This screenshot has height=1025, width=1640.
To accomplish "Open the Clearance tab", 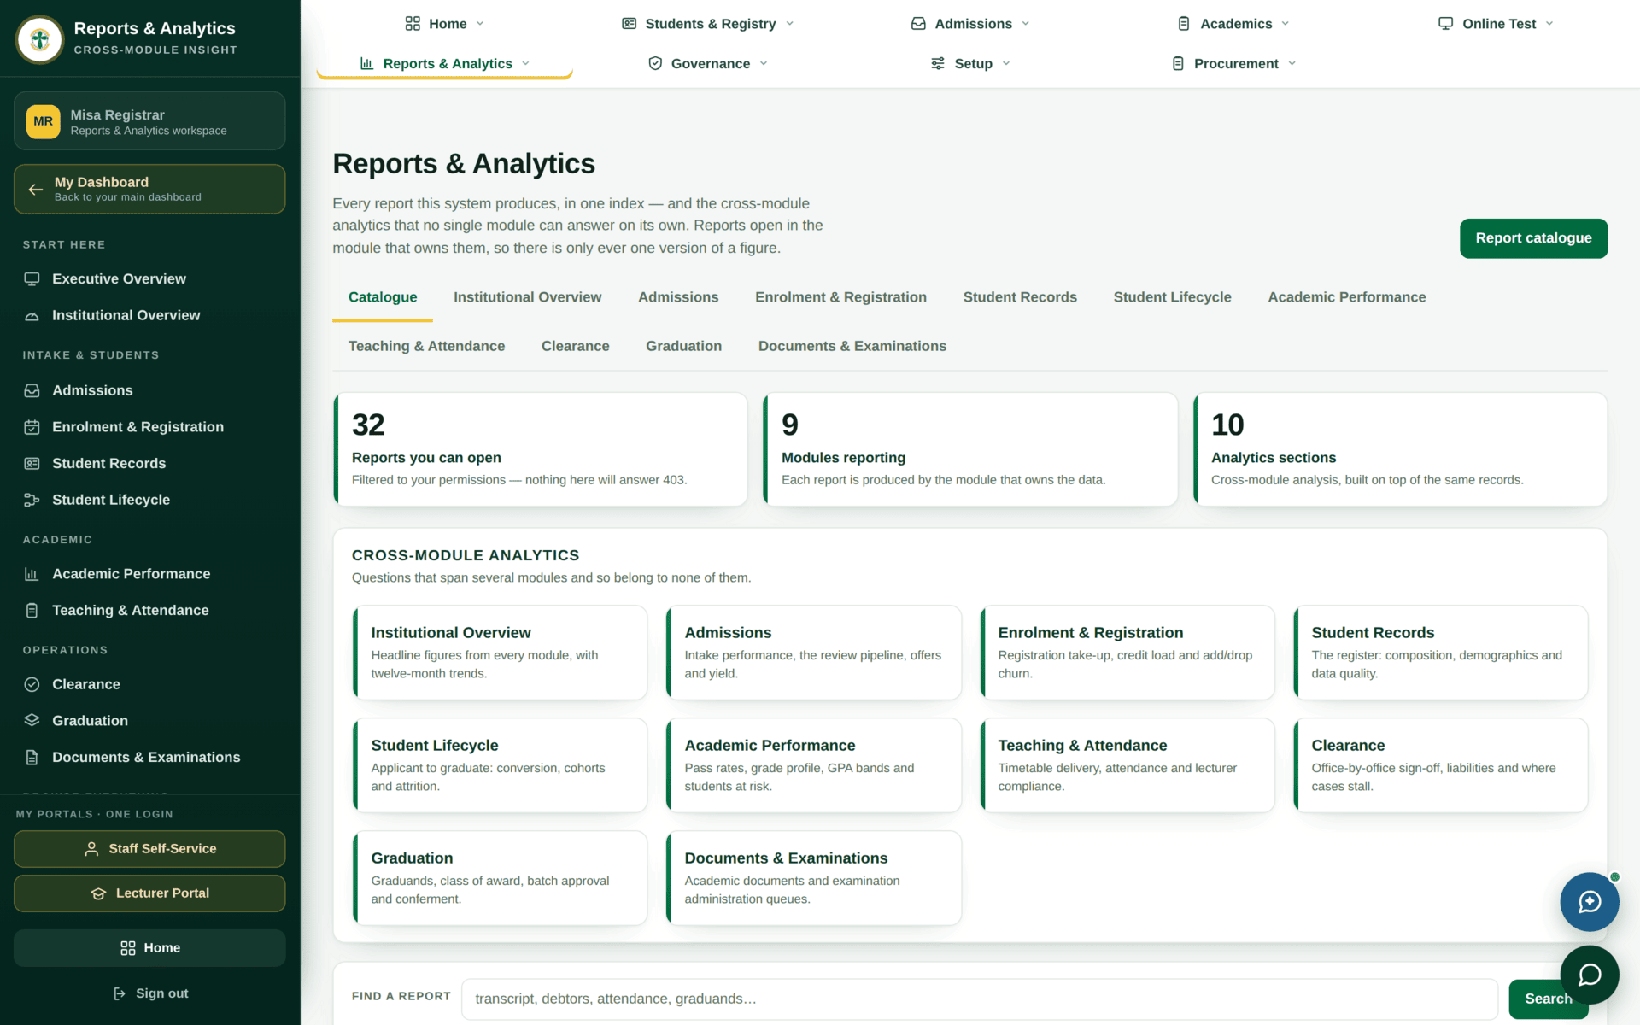I will point(575,346).
